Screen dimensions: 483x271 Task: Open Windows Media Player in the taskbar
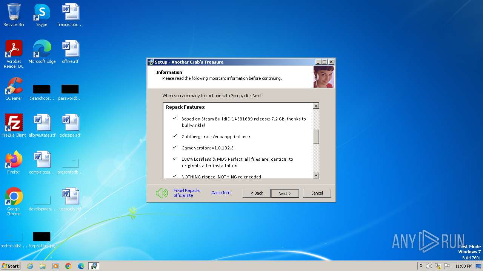55,266
